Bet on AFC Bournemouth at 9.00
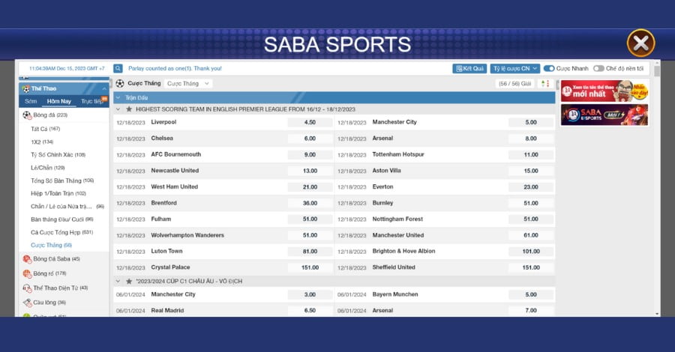Screen dimensions: 675x352 pyautogui.click(x=310, y=155)
